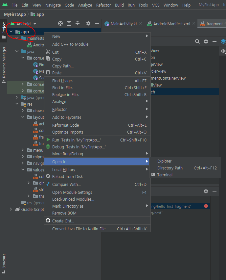Choose Cut from the context menu
226x280 pixels.
coord(97,52)
